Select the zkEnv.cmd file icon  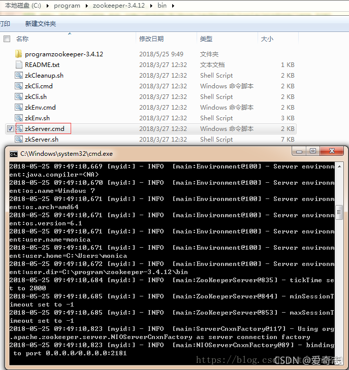19,107
